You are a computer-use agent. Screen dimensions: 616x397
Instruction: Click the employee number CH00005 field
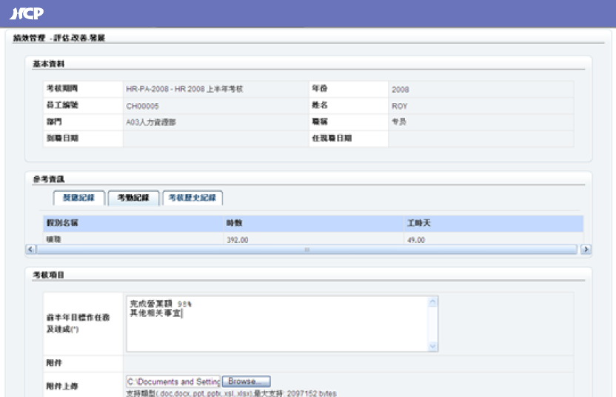click(x=142, y=106)
